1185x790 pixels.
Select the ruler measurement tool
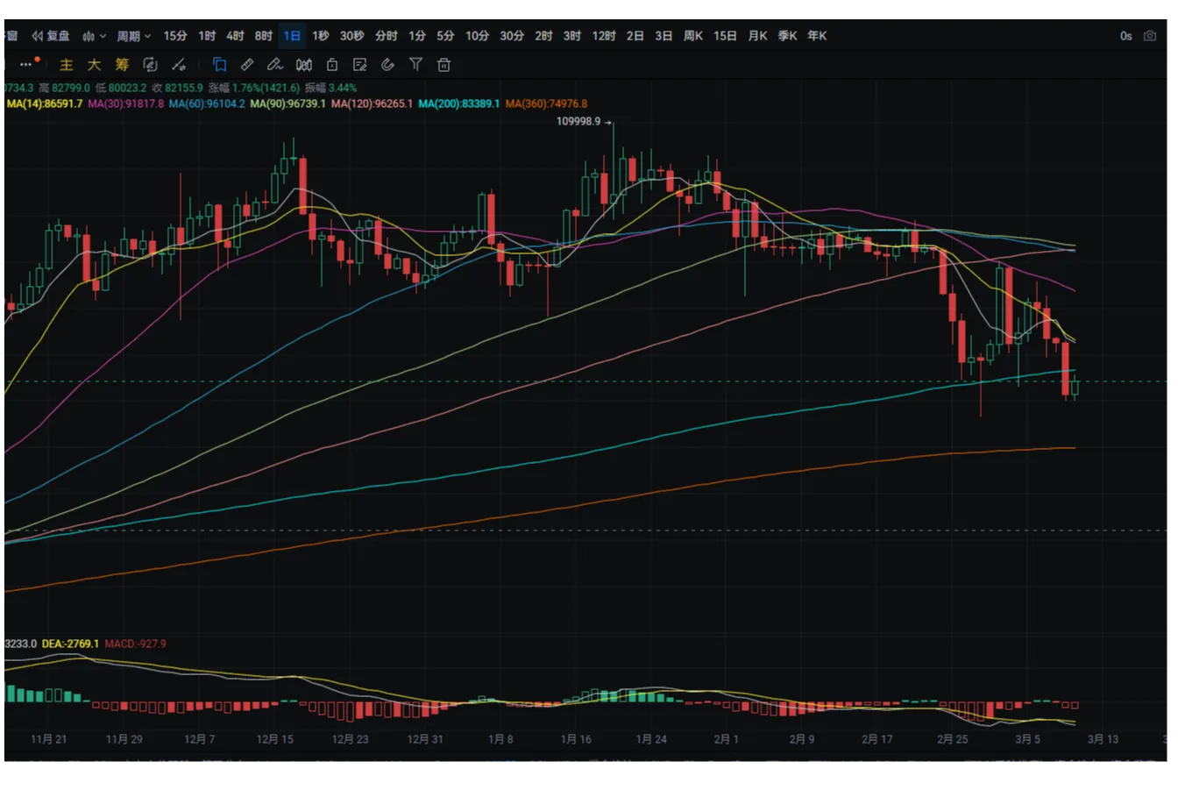click(247, 65)
